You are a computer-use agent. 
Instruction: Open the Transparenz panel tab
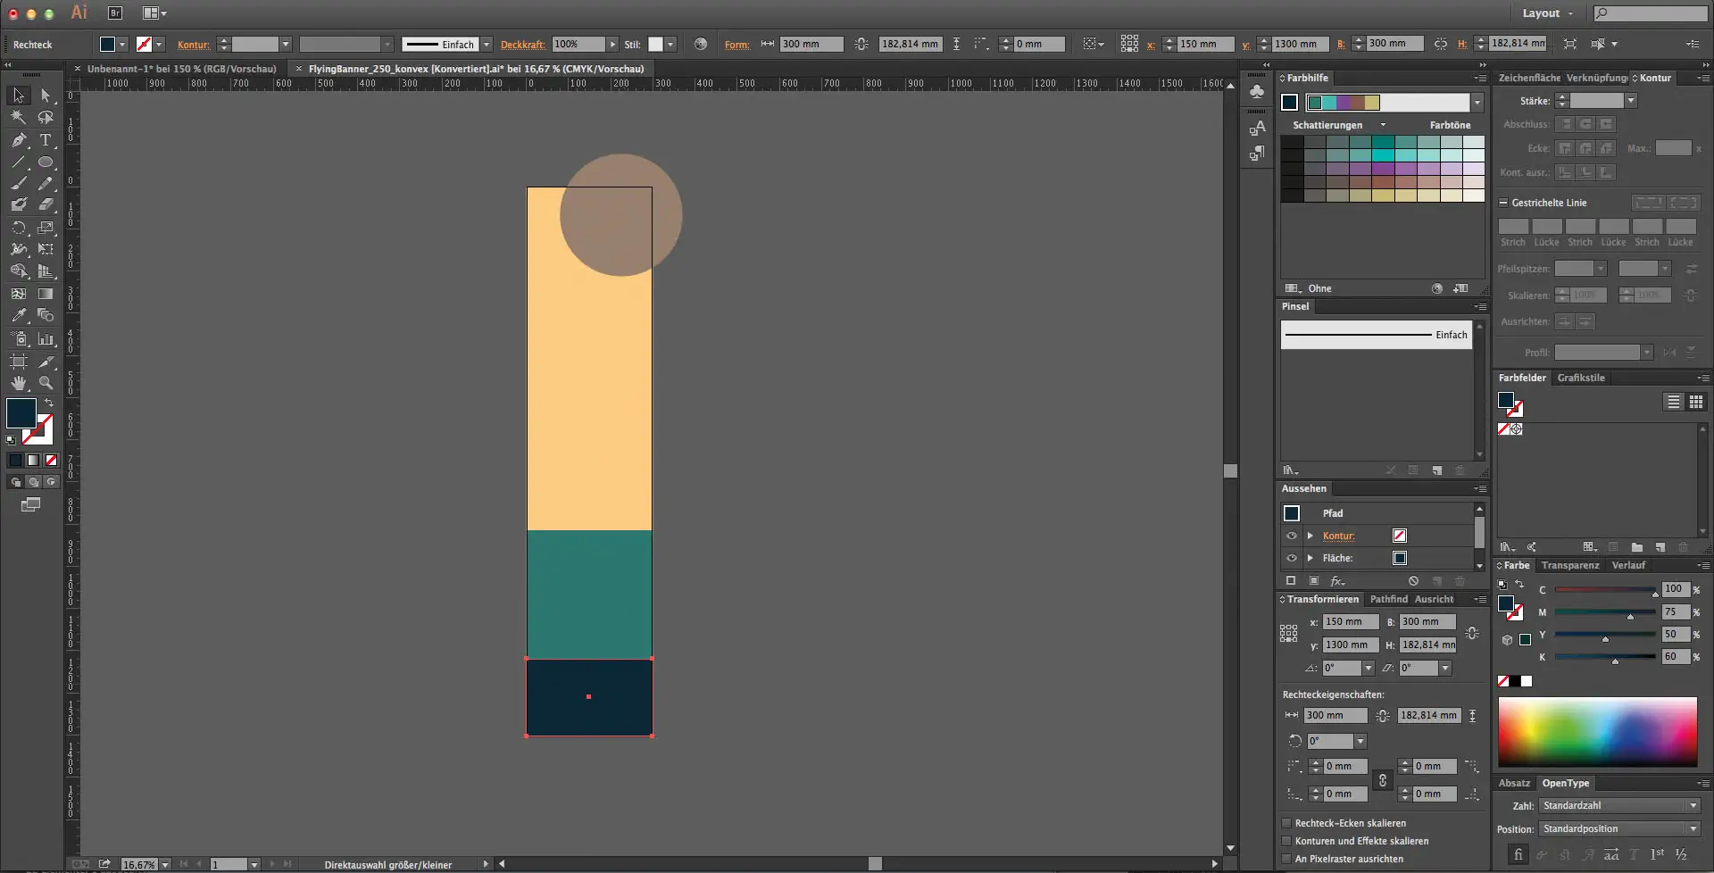(x=1569, y=565)
